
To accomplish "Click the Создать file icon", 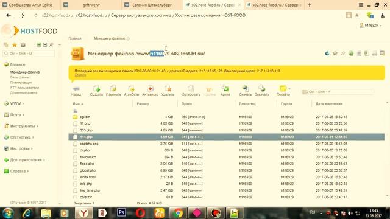I will [x=96, y=89].
